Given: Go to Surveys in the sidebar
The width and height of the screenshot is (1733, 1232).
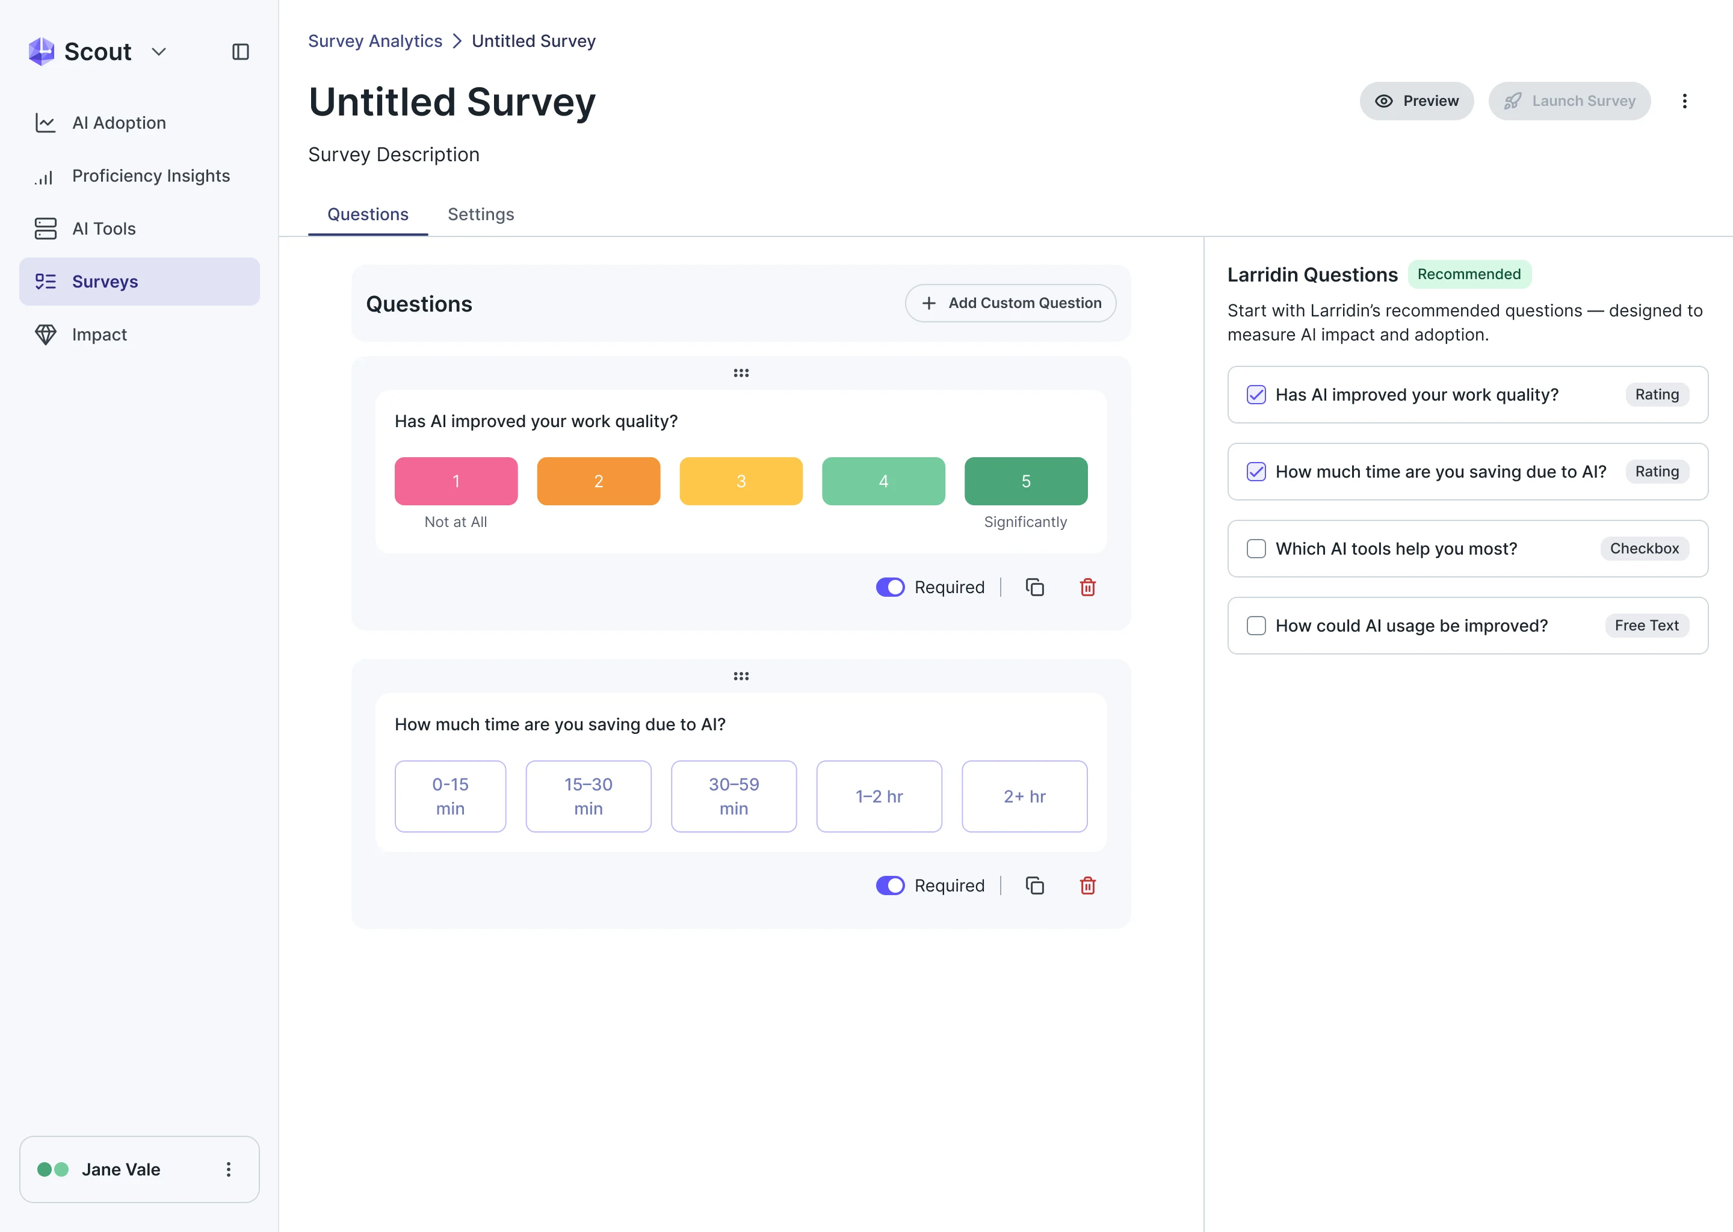Looking at the screenshot, I should point(140,282).
